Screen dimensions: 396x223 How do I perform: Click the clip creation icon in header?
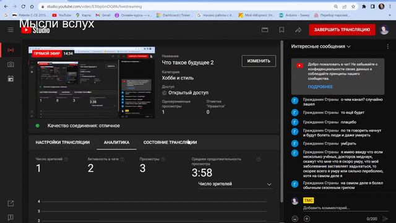pyautogui.click(x=265, y=30)
